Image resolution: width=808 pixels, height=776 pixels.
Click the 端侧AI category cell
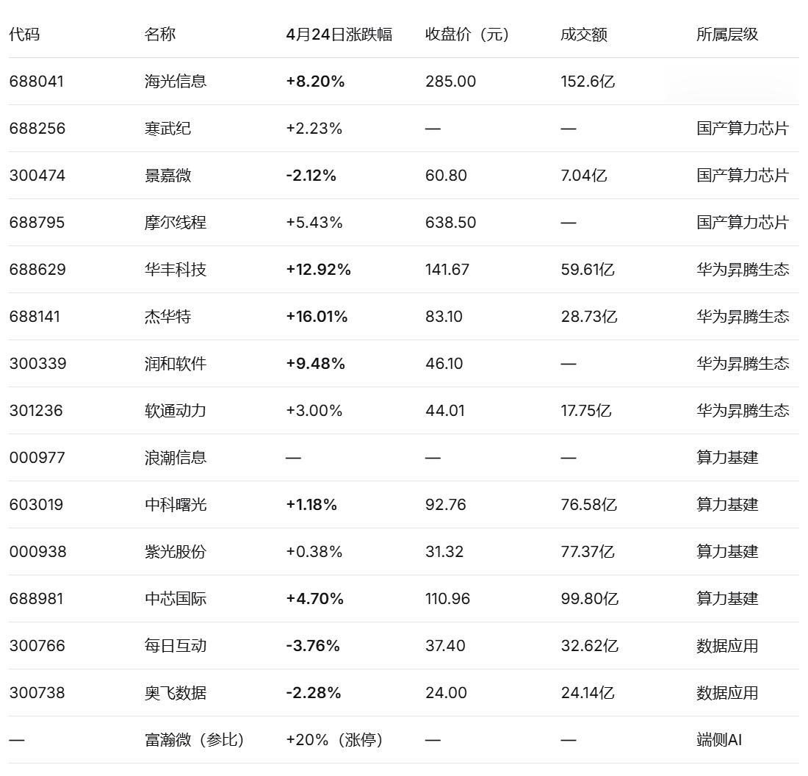click(718, 740)
